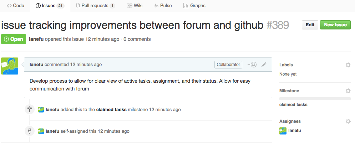Open the claimed tasks milestone link in sidebar
355x143 pixels.
tap(293, 105)
